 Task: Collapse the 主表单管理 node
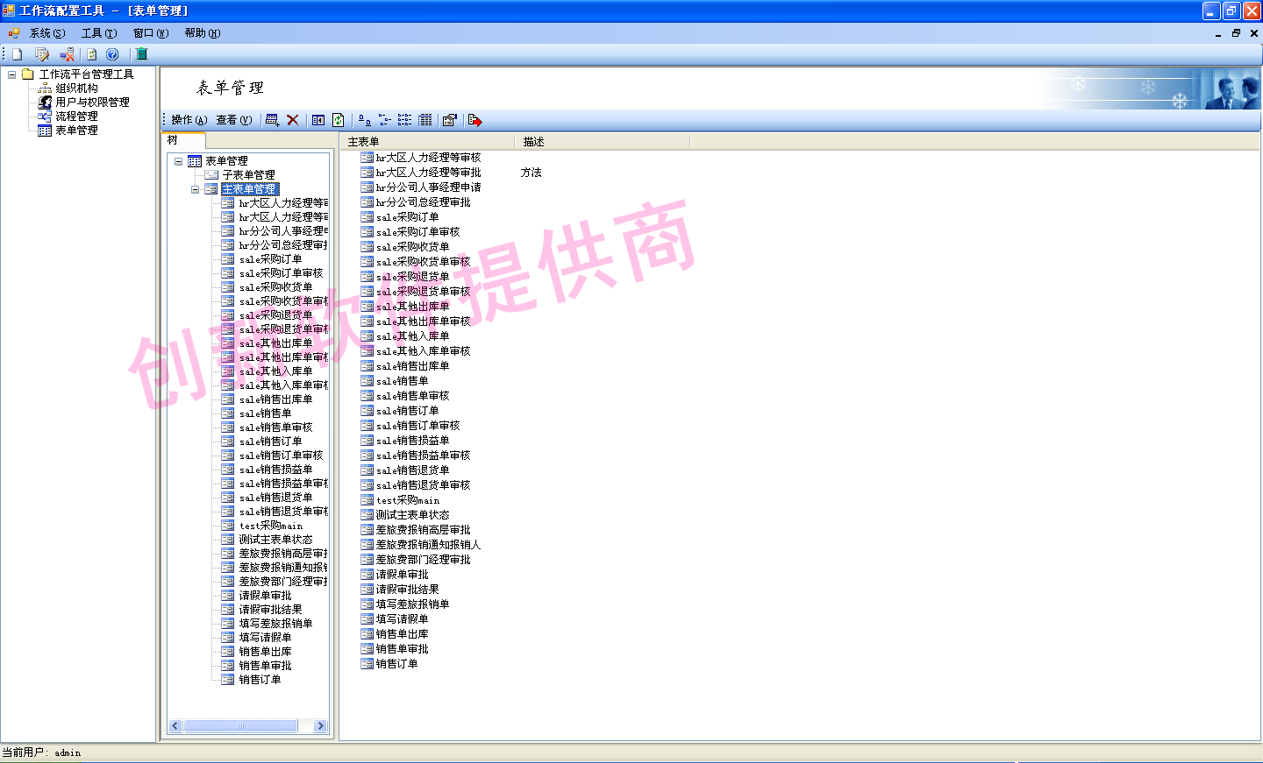[x=195, y=189]
